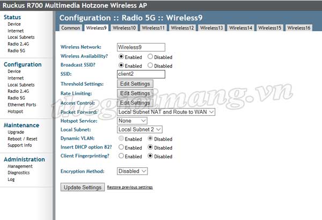Open Administration Management page
This screenshot has width=322, height=220.
(20, 166)
